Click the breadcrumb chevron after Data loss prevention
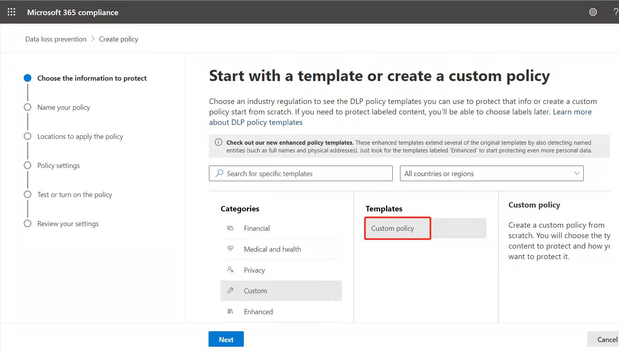The height and width of the screenshot is (351, 619). tap(93, 39)
